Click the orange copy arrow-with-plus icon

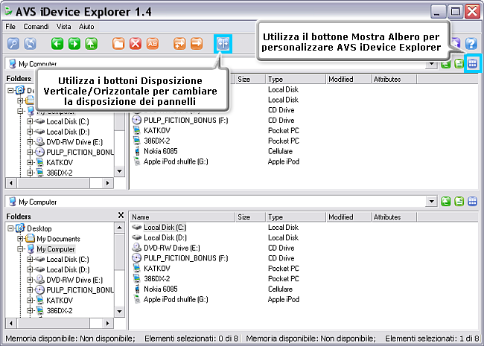pos(179,44)
